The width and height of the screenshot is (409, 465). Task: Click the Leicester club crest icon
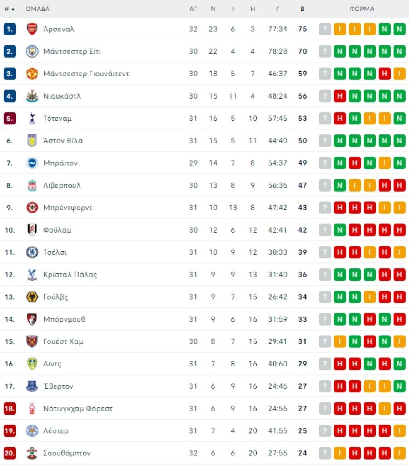pyautogui.click(x=32, y=430)
